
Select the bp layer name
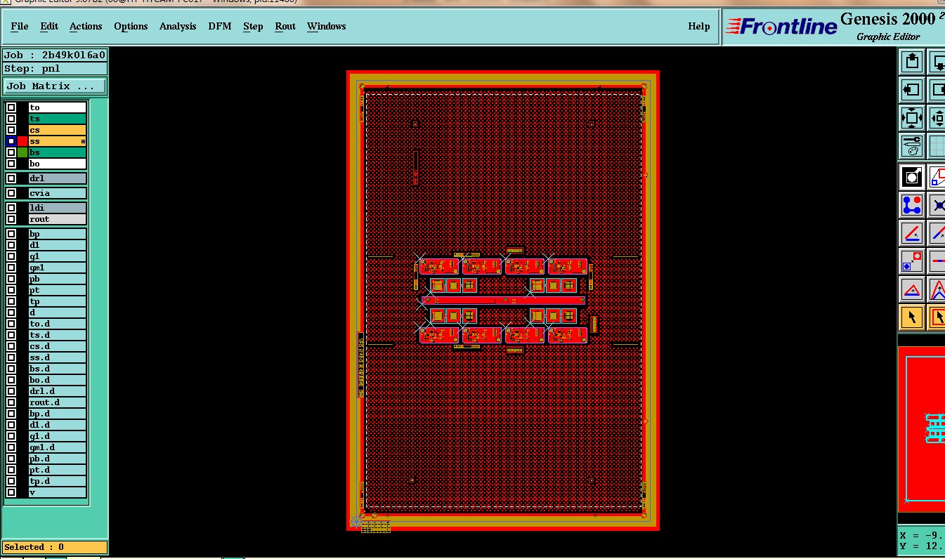pyautogui.click(x=58, y=234)
